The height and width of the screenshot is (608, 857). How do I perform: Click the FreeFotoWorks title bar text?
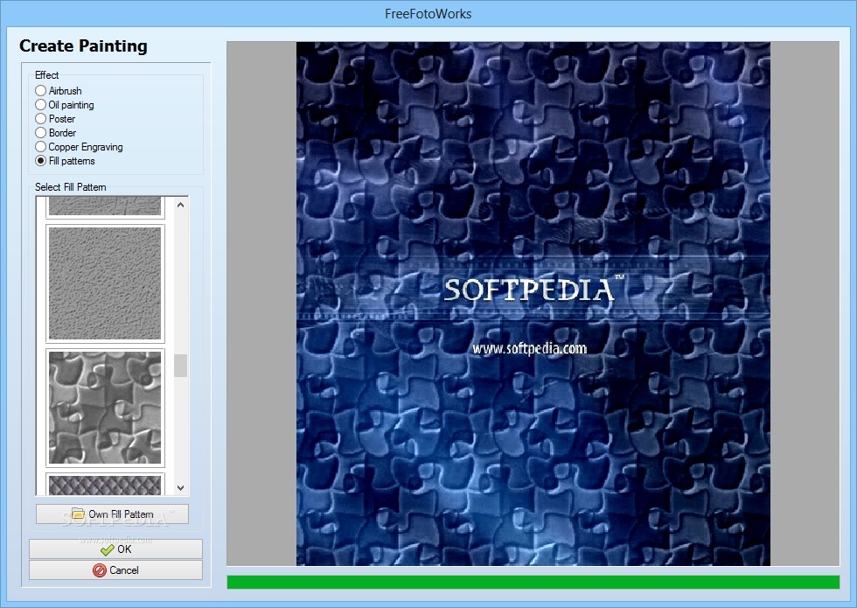point(428,14)
